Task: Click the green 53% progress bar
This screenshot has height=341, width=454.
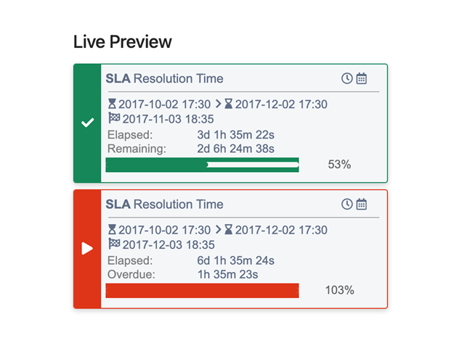Action: coord(203,165)
